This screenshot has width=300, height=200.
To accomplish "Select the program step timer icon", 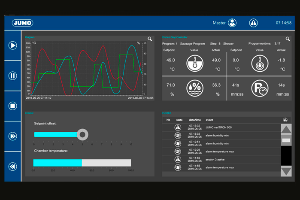I will tap(260, 88).
